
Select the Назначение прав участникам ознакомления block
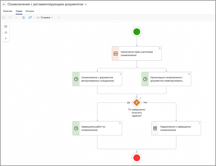pyautogui.click(x=137, y=53)
